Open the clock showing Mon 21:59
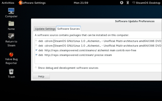162x101 pixels. tap(81, 3)
